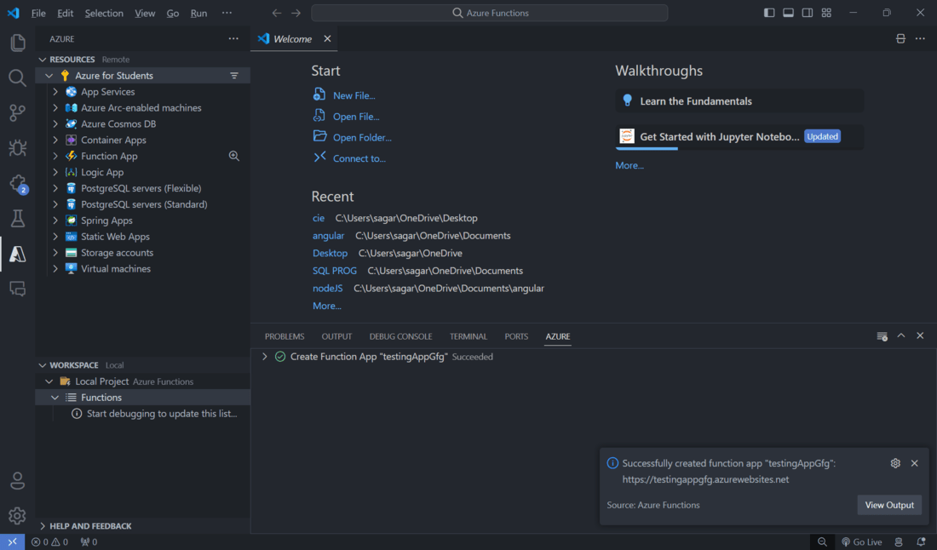This screenshot has height=550, width=937.
Task: Switch to the TERMINAL panel tab
Action: click(x=468, y=337)
